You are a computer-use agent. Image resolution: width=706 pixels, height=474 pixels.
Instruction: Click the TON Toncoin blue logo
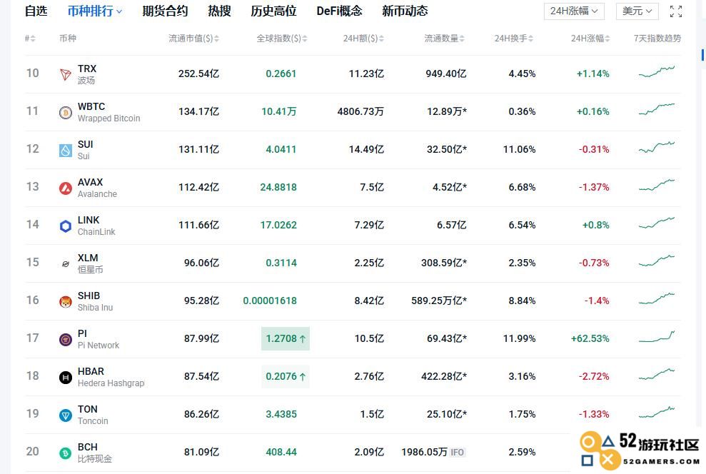click(x=66, y=415)
